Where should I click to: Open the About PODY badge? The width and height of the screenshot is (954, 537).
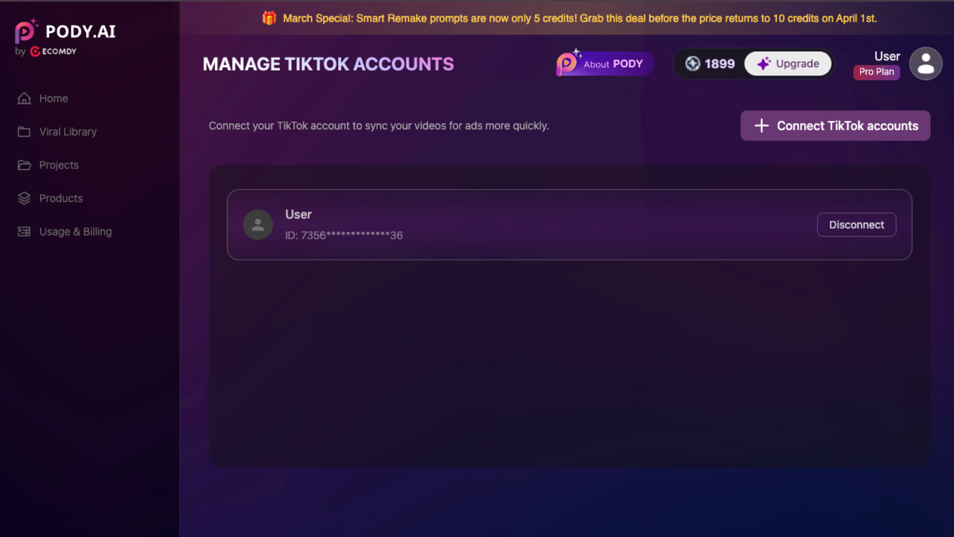pos(605,64)
